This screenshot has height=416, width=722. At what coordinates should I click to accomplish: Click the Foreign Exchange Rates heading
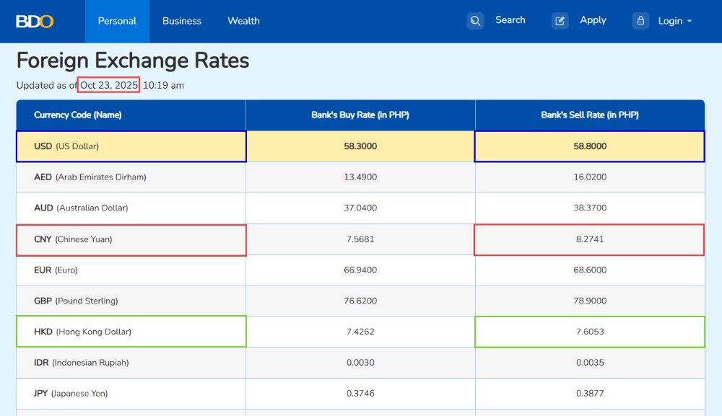pos(133,61)
